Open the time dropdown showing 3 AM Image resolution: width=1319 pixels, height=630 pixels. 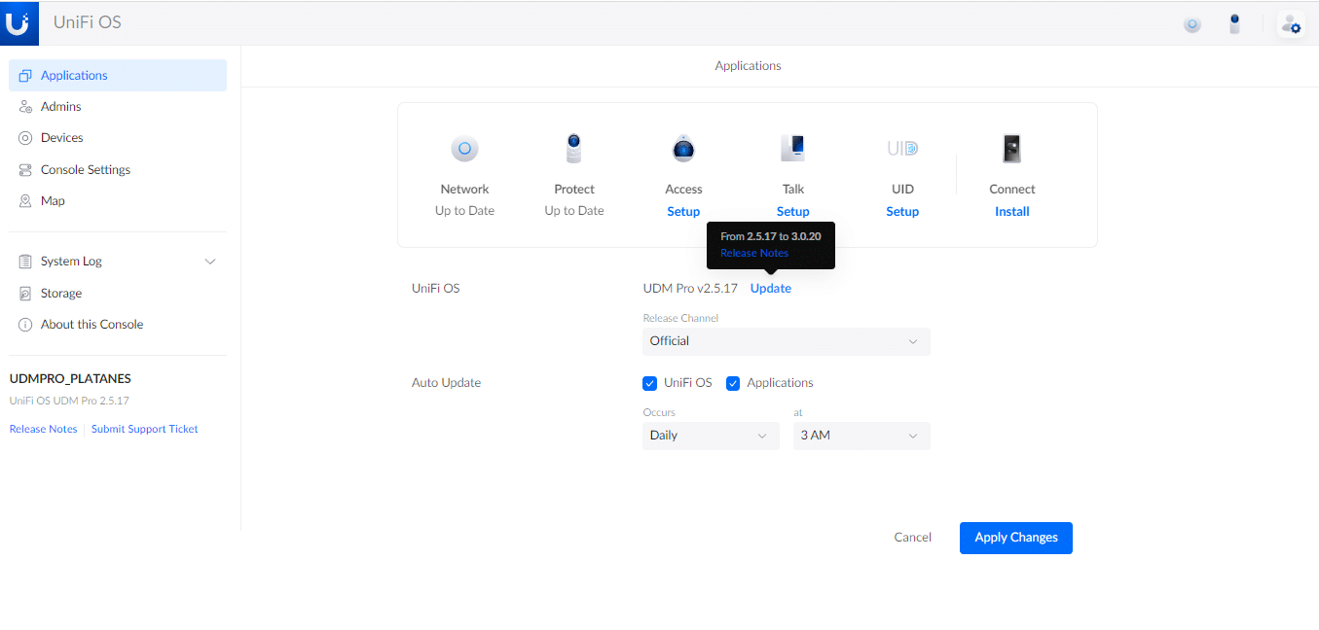coord(861,436)
